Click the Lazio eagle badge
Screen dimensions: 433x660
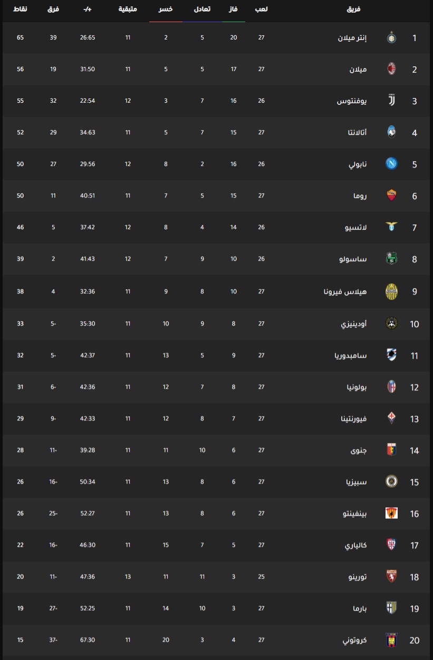click(x=391, y=228)
